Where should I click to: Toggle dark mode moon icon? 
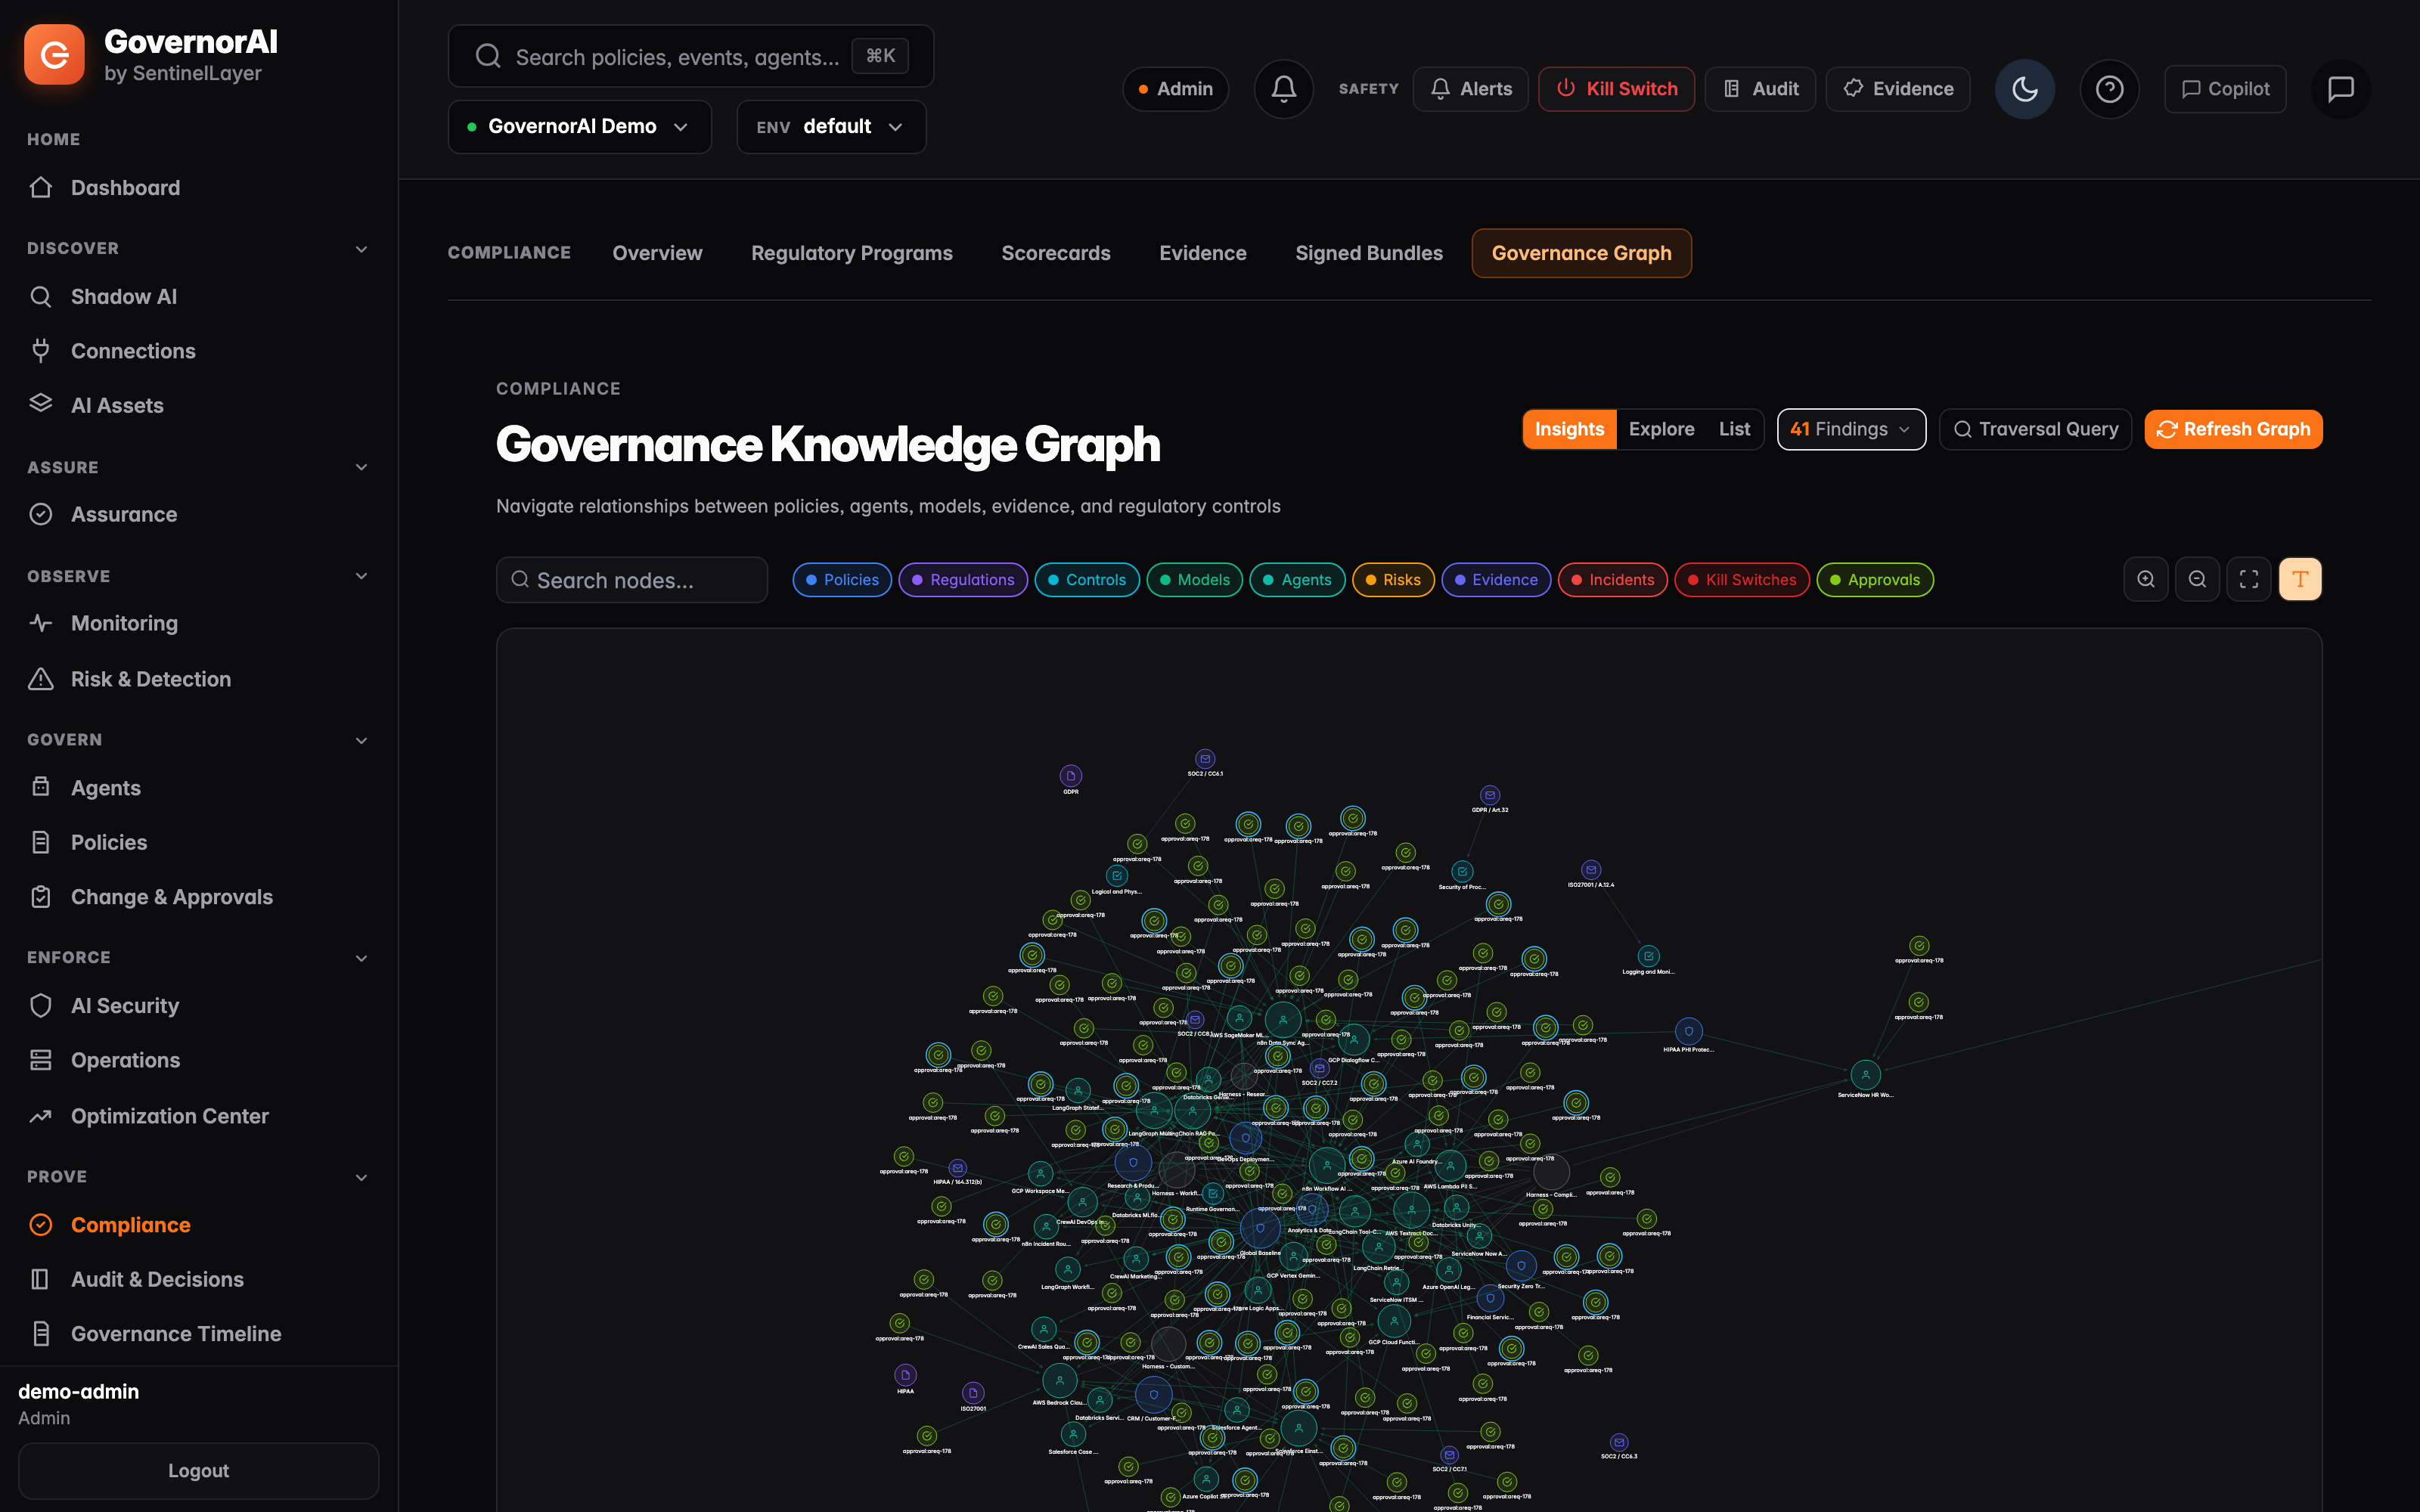[2025, 89]
